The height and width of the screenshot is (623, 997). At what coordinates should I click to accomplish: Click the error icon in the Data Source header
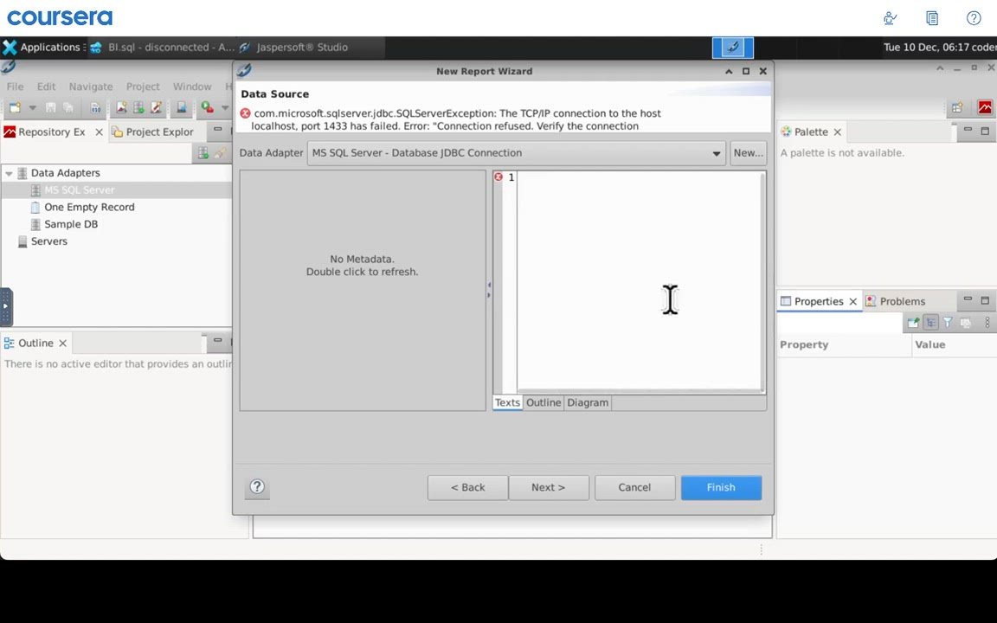pyautogui.click(x=246, y=113)
